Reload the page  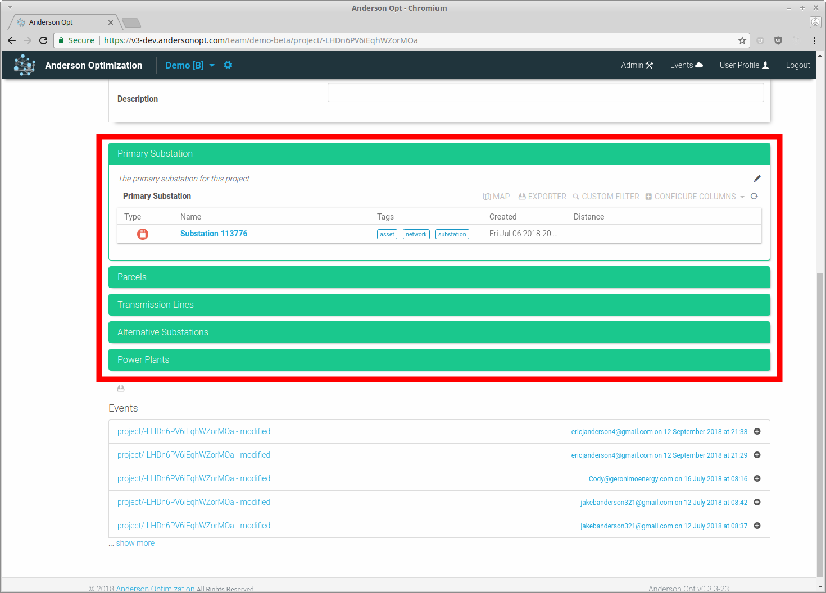coord(43,40)
